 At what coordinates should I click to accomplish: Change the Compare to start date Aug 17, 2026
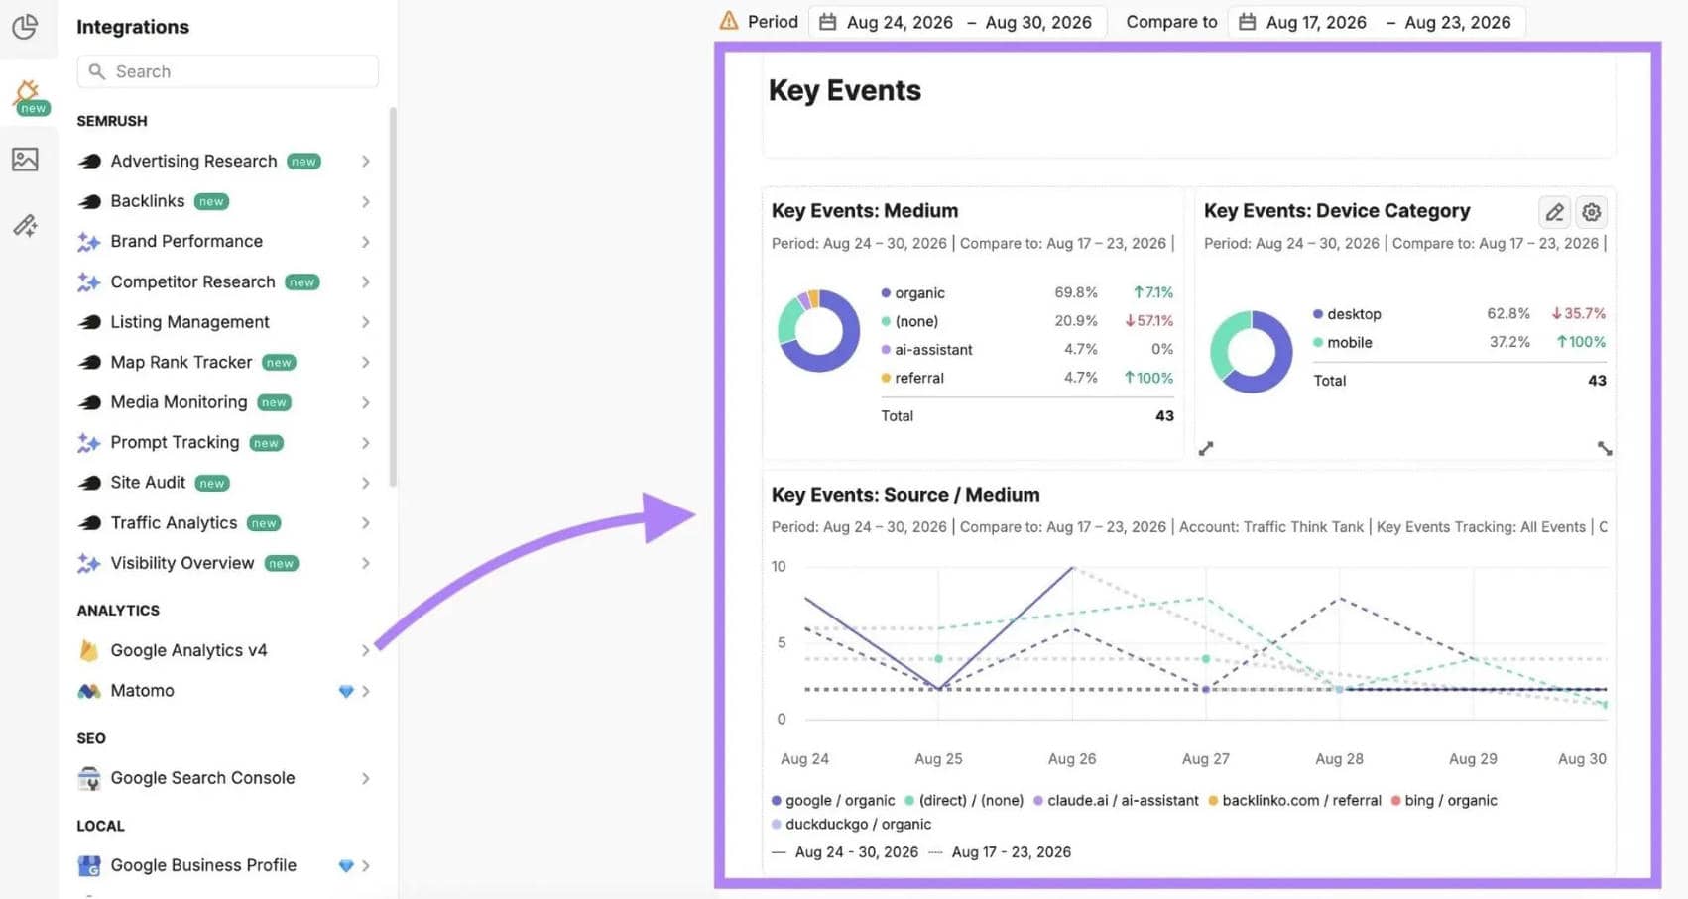pyautogui.click(x=1316, y=22)
